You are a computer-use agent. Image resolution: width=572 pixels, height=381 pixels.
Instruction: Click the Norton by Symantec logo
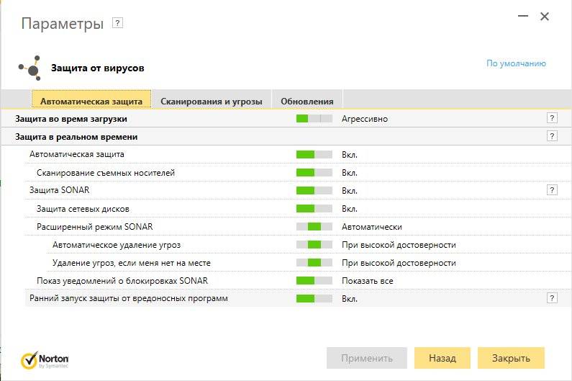[x=45, y=360]
